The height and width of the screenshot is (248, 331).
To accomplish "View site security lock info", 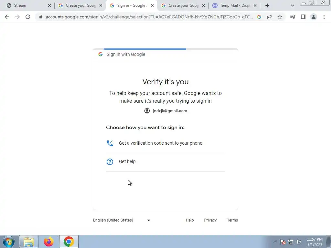I will click(41, 17).
